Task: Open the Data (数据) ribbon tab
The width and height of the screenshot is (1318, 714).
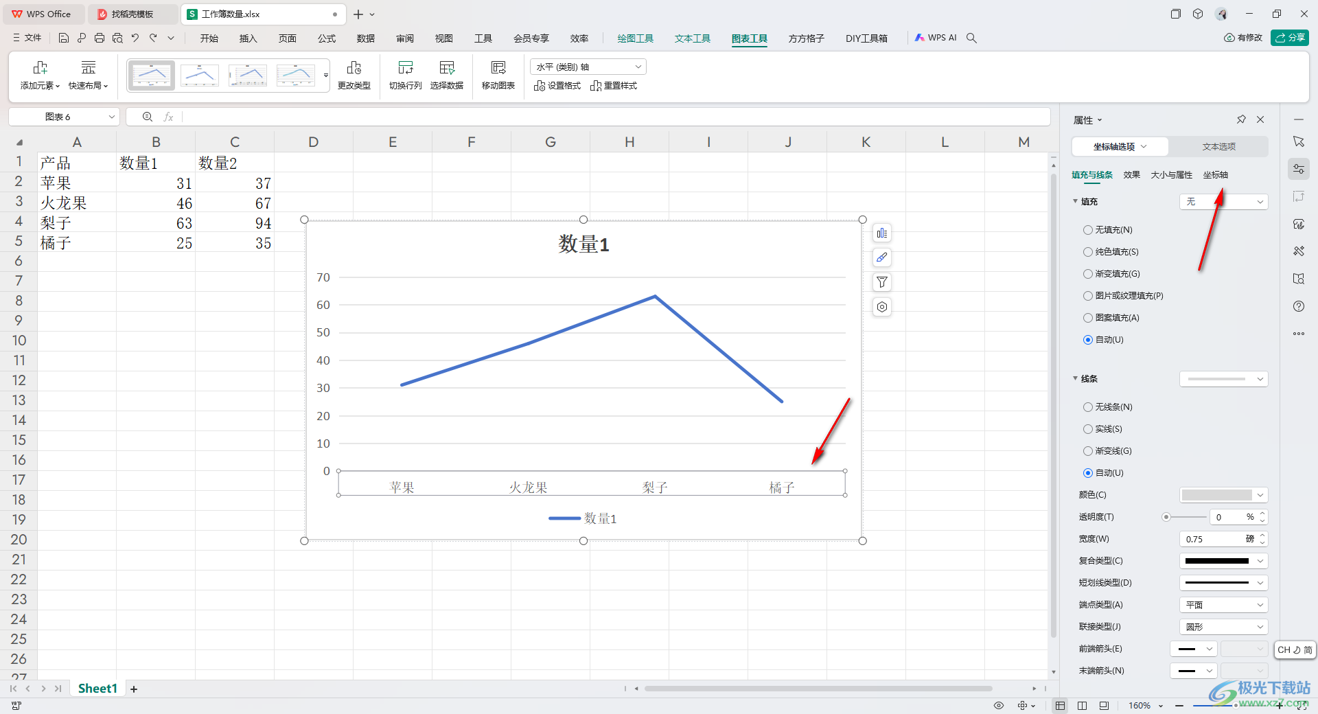Action: coord(366,38)
